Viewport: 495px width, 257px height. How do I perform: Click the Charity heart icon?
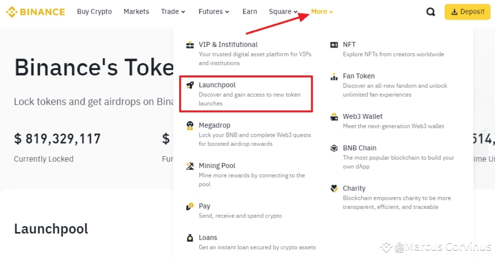coord(334,188)
